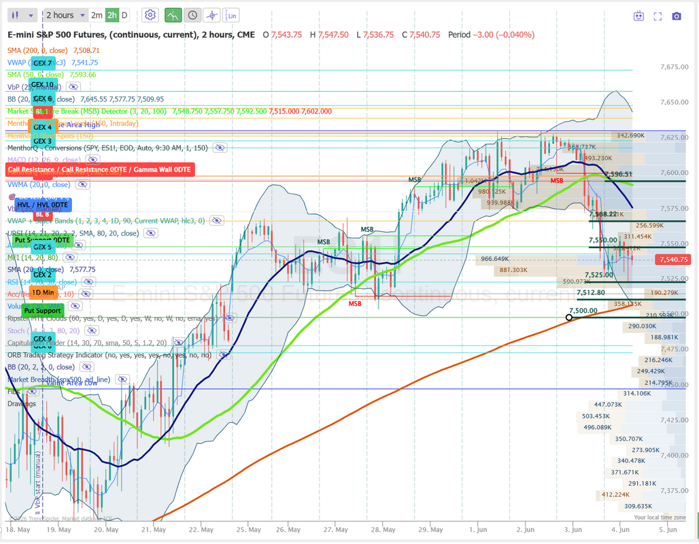Toggle RSI (14, 70, 30) visibility eye

coord(88,282)
